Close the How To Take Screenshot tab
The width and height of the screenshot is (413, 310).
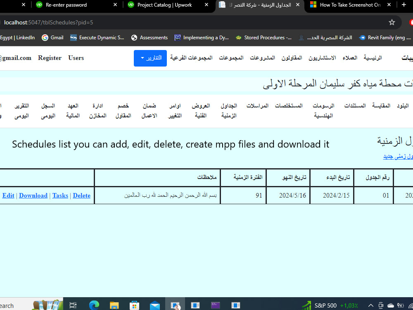[x=389, y=5]
